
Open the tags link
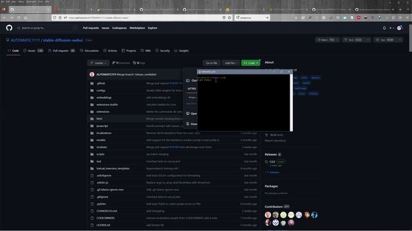(139, 63)
